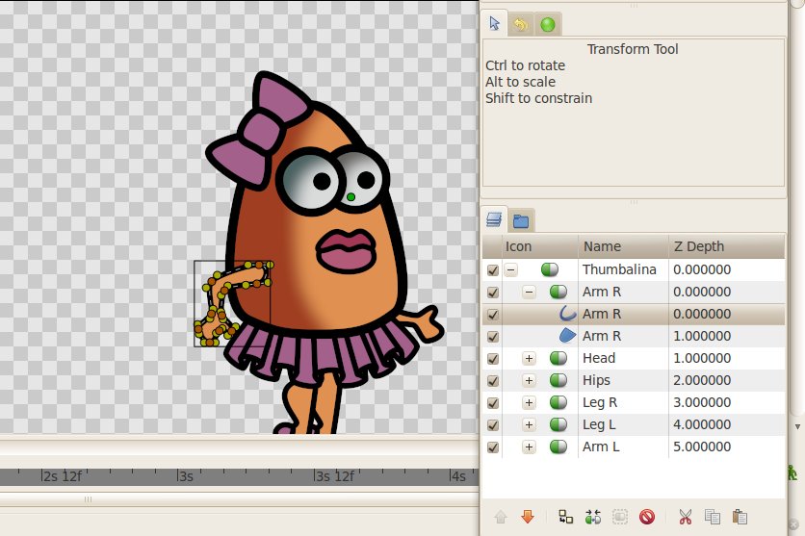Click the group icon of Arm R folder
The width and height of the screenshot is (805, 536).
[558, 292]
